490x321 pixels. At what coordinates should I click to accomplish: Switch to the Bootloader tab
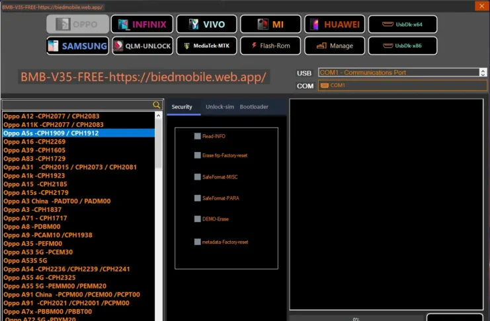[254, 107]
